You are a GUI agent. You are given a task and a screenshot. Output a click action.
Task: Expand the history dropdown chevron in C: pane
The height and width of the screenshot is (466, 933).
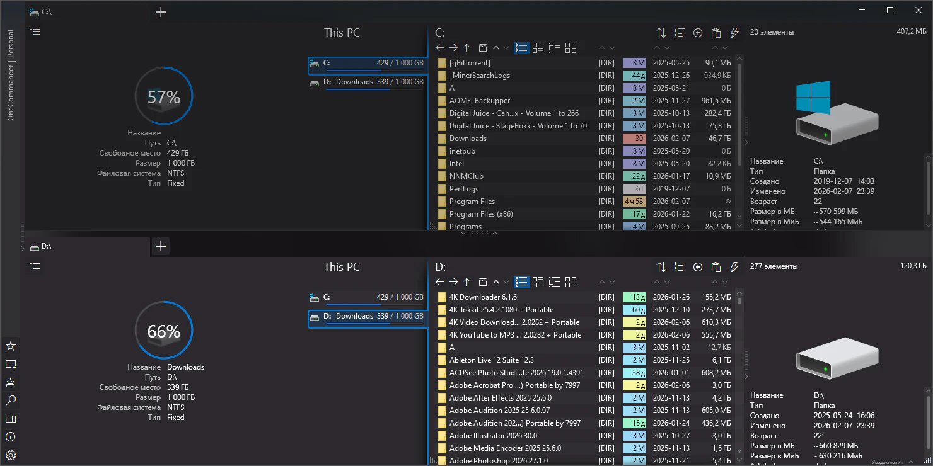[506, 48]
